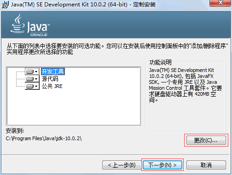Click the window title text 定制安装
This screenshot has height=175, width=232.
click(144, 4)
